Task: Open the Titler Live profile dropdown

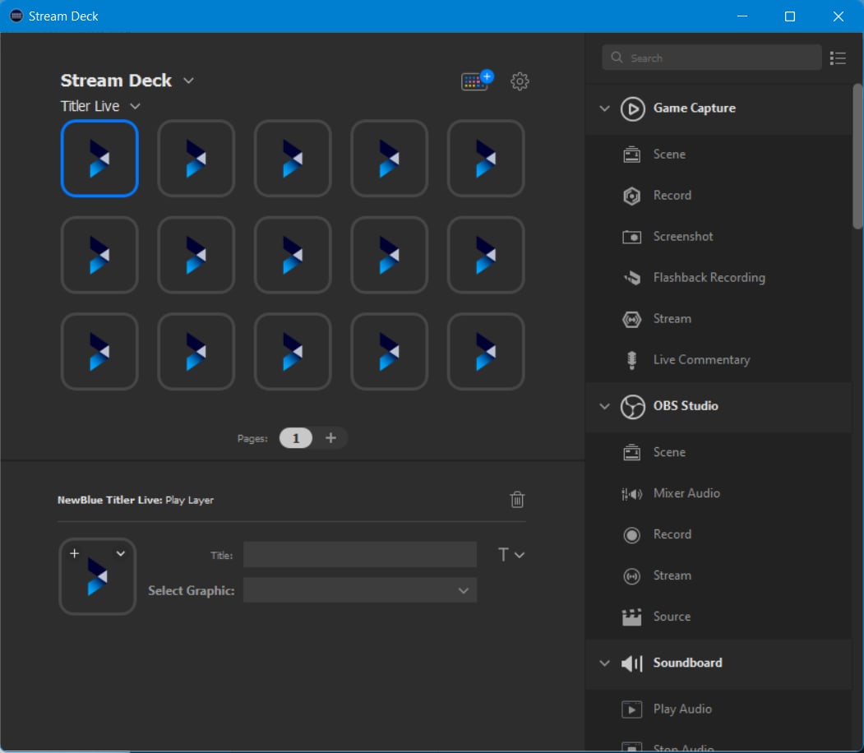Action: (135, 106)
